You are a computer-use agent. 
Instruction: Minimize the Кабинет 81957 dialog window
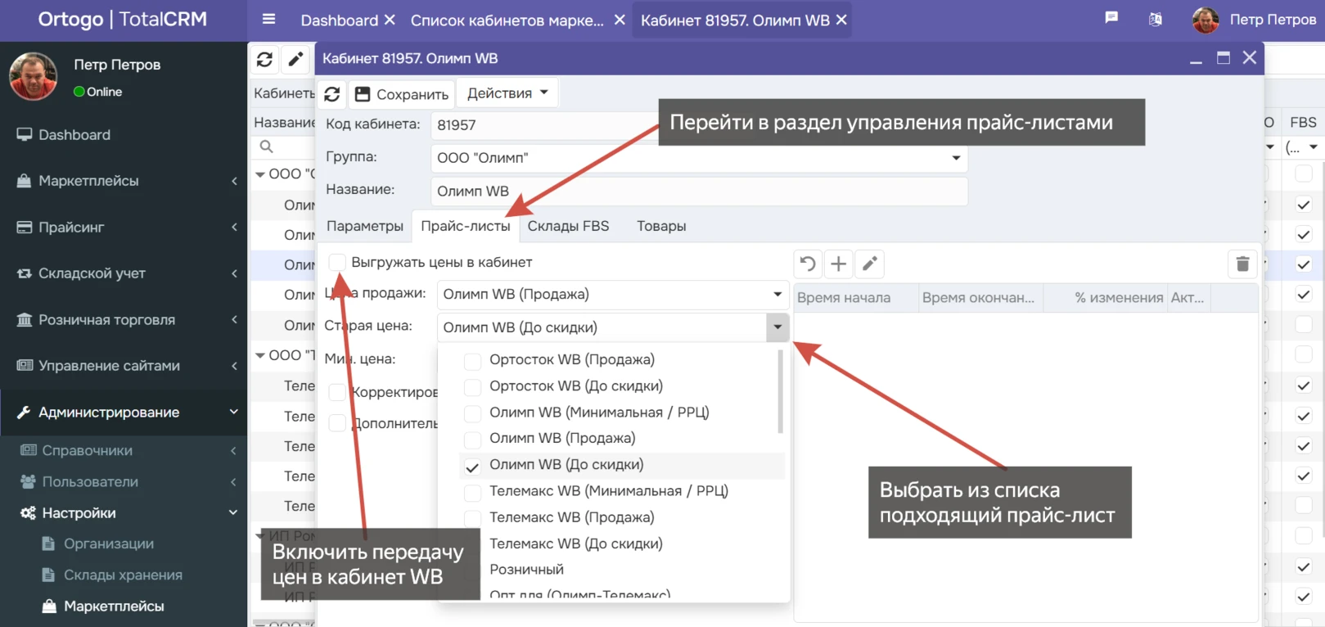tap(1196, 59)
